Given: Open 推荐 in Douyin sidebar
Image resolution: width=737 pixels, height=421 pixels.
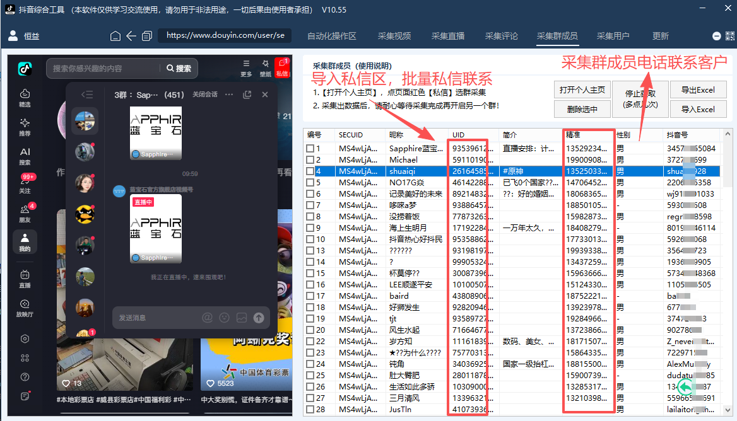Looking at the screenshot, I should pyautogui.click(x=25, y=127).
